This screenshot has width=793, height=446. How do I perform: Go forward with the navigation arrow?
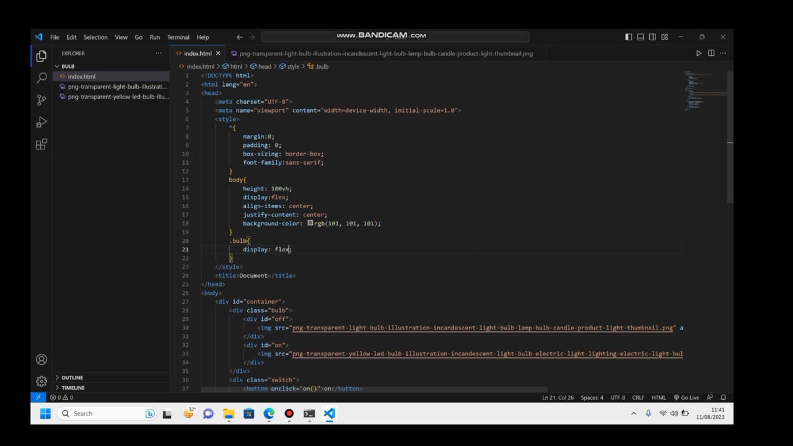pos(252,37)
